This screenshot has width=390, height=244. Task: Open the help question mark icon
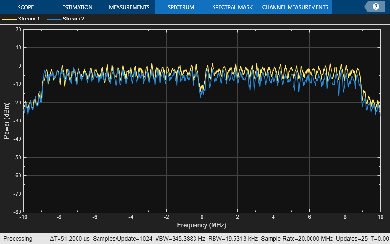[x=376, y=7]
